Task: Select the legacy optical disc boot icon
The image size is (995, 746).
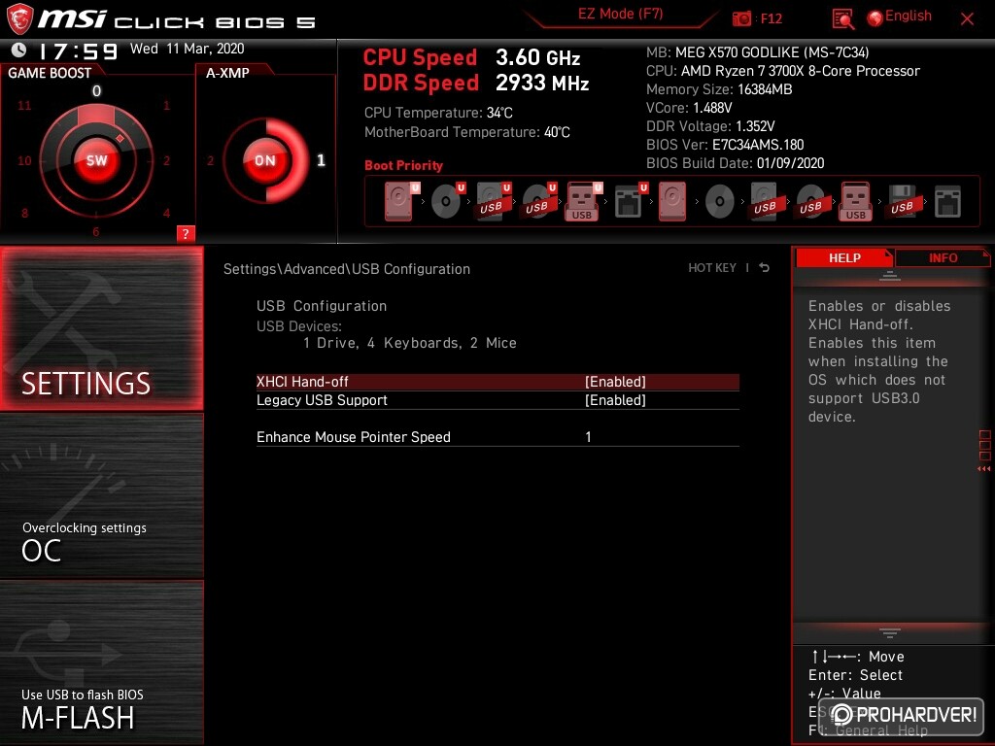Action: click(x=720, y=202)
